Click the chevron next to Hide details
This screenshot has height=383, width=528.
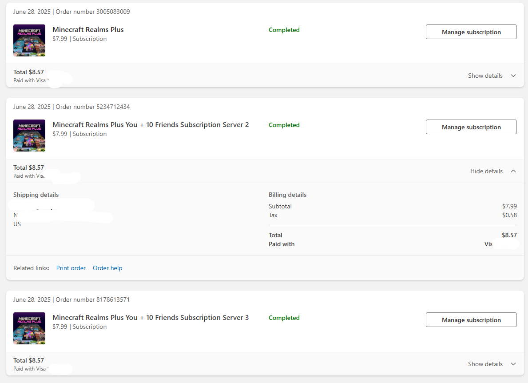513,171
